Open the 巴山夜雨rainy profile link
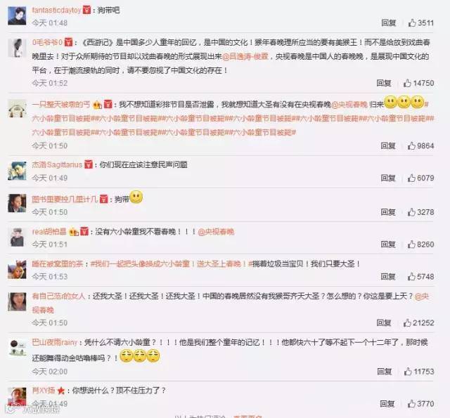The height and width of the screenshot is (418, 450). pos(55,342)
